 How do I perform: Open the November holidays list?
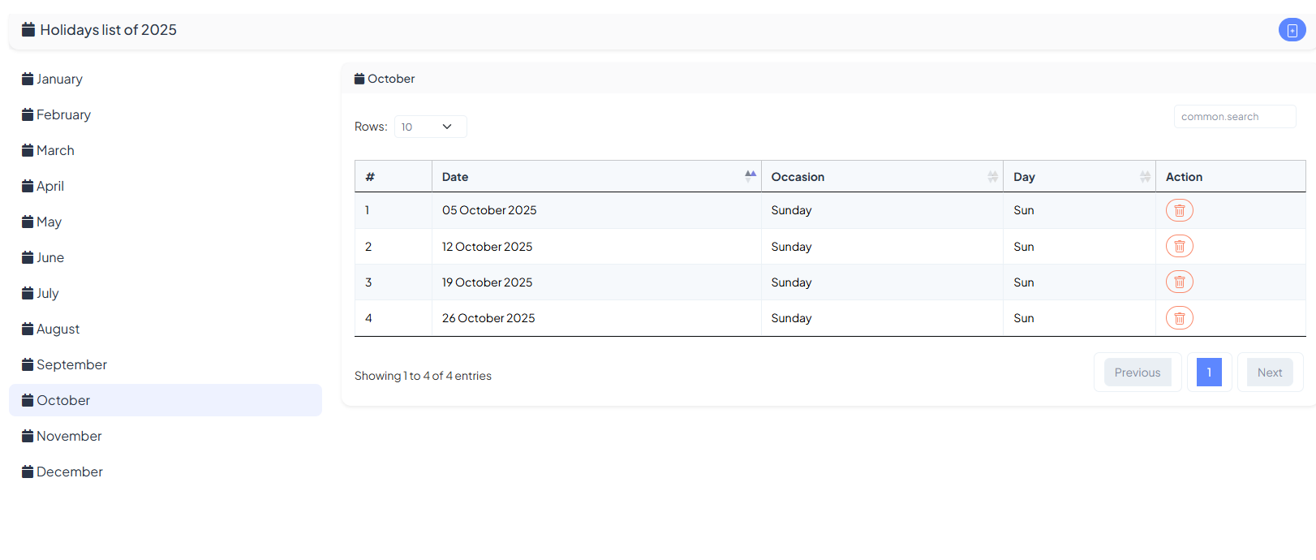pos(69,437)
